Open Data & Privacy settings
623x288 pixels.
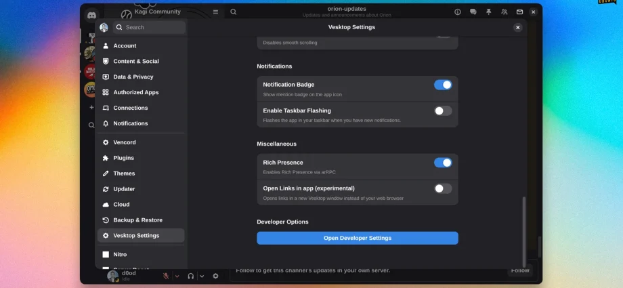[141, 77]
